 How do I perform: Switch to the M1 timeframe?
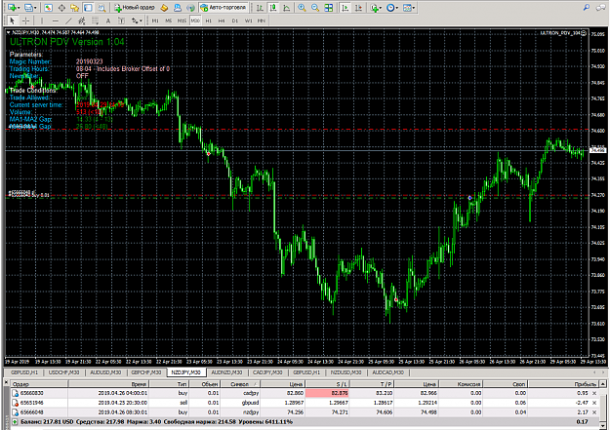[155, 20]
